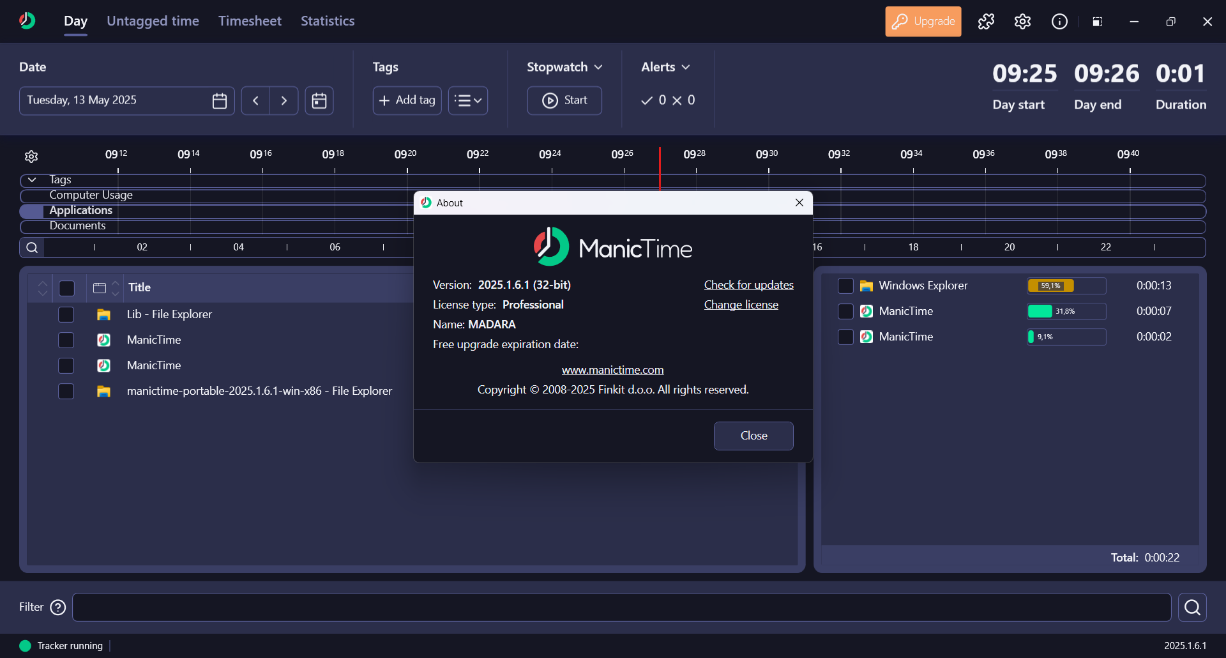Click the ManicTime logo in About dialog
The image size is (1226, 658).
point(612,247)
